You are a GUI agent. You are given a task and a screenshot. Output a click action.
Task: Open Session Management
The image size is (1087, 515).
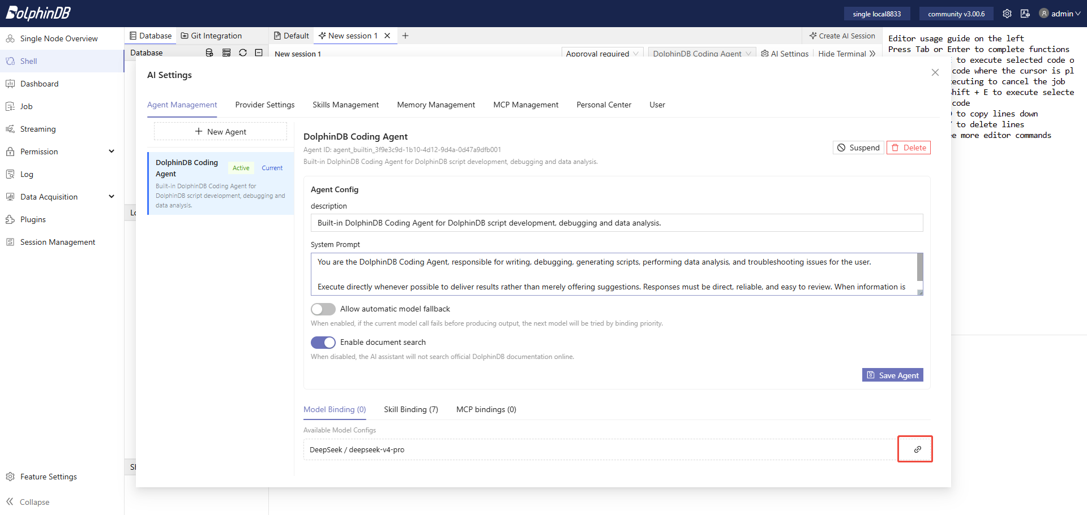58,242
